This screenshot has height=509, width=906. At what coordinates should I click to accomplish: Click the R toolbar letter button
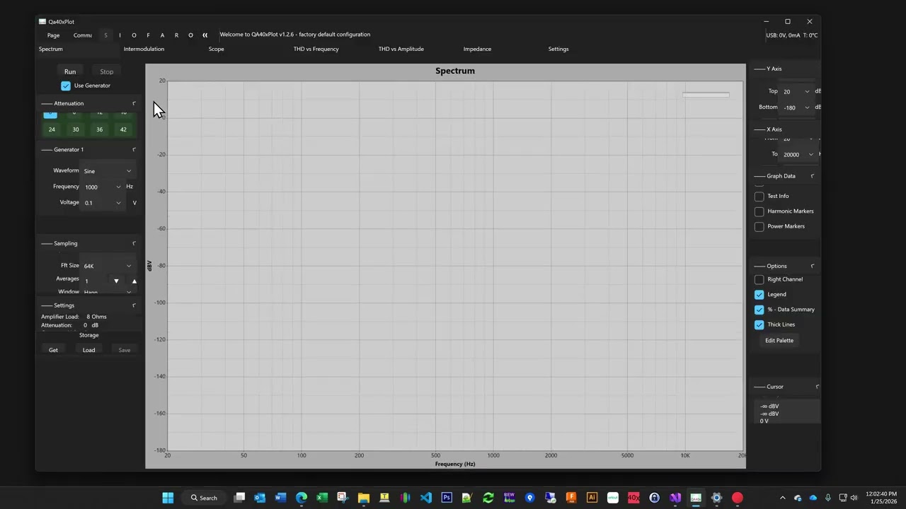pos(176,35)
